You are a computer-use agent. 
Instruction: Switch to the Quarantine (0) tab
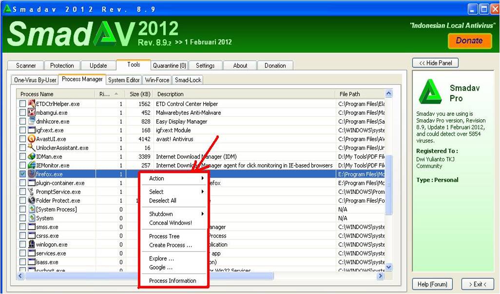pyautogui.click(x=169, y=65)
